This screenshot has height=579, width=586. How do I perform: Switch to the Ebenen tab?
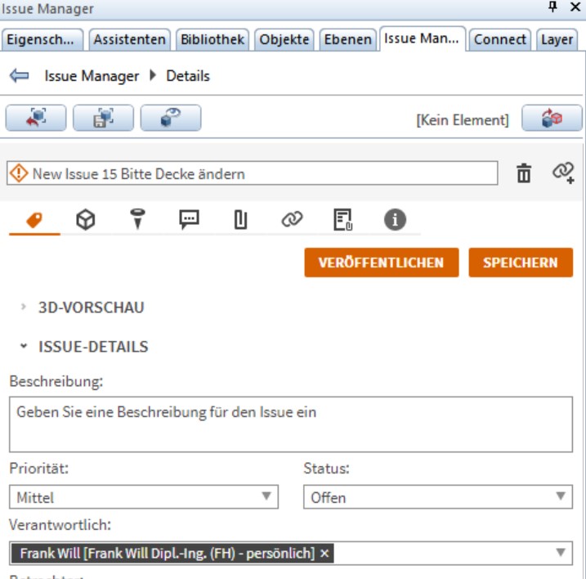[x=347, y=39]
